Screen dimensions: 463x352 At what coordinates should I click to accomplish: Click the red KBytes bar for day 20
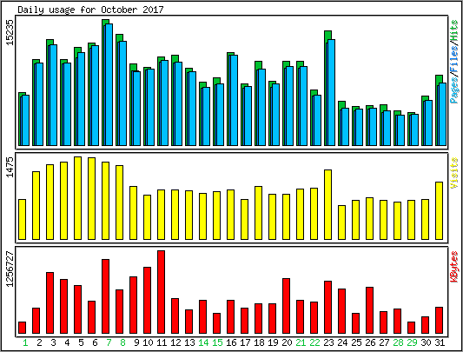pyautogui.click(x=286, y=306)
